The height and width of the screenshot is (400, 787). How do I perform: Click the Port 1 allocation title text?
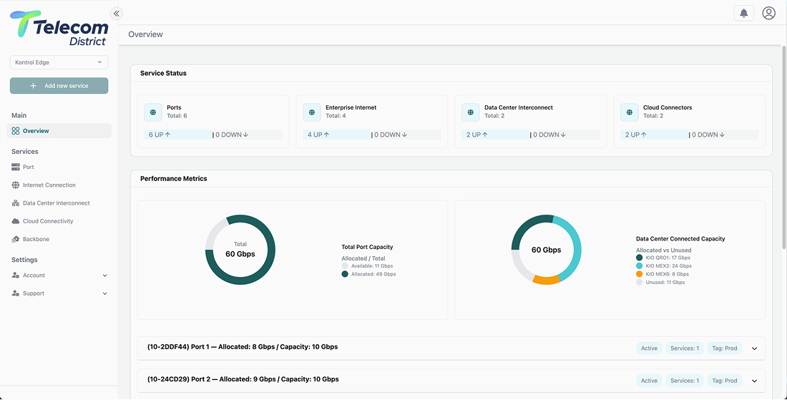pos(243,347)
